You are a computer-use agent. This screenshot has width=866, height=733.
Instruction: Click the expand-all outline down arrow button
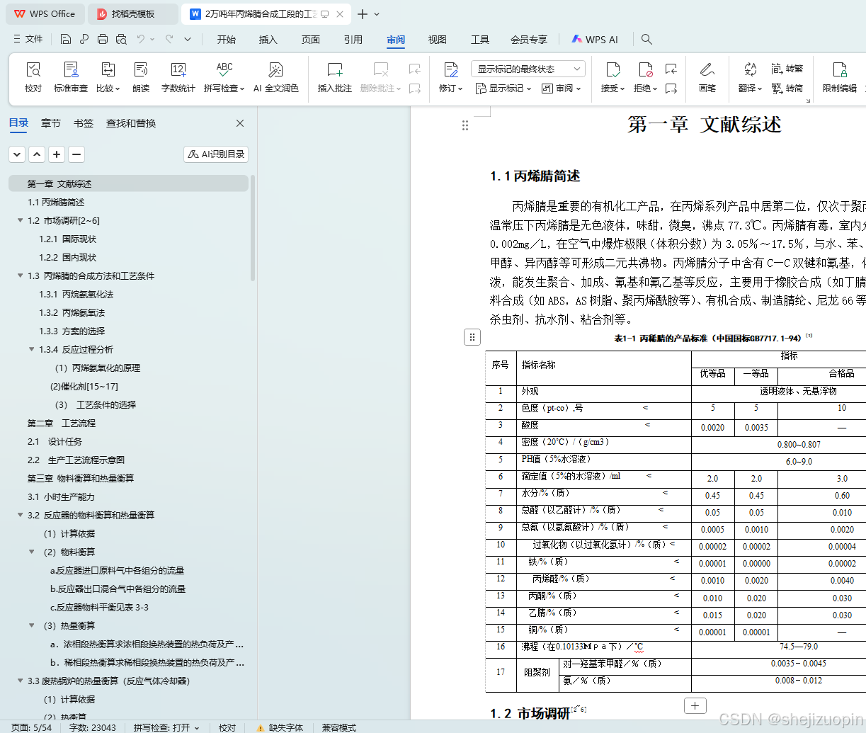pos(17,154)
